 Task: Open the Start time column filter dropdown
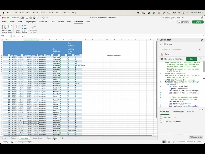coord(22,55)
